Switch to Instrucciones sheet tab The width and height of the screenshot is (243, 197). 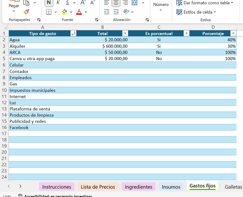pos(57,187)
